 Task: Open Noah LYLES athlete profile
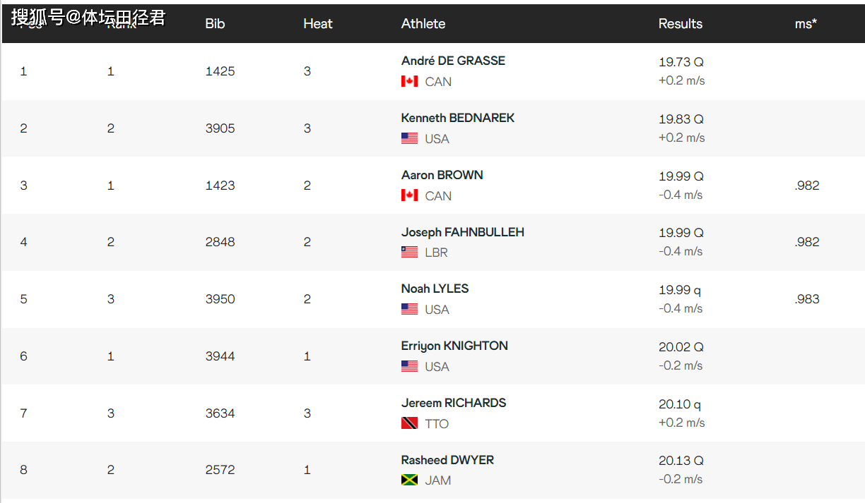(x=435, y=289)
